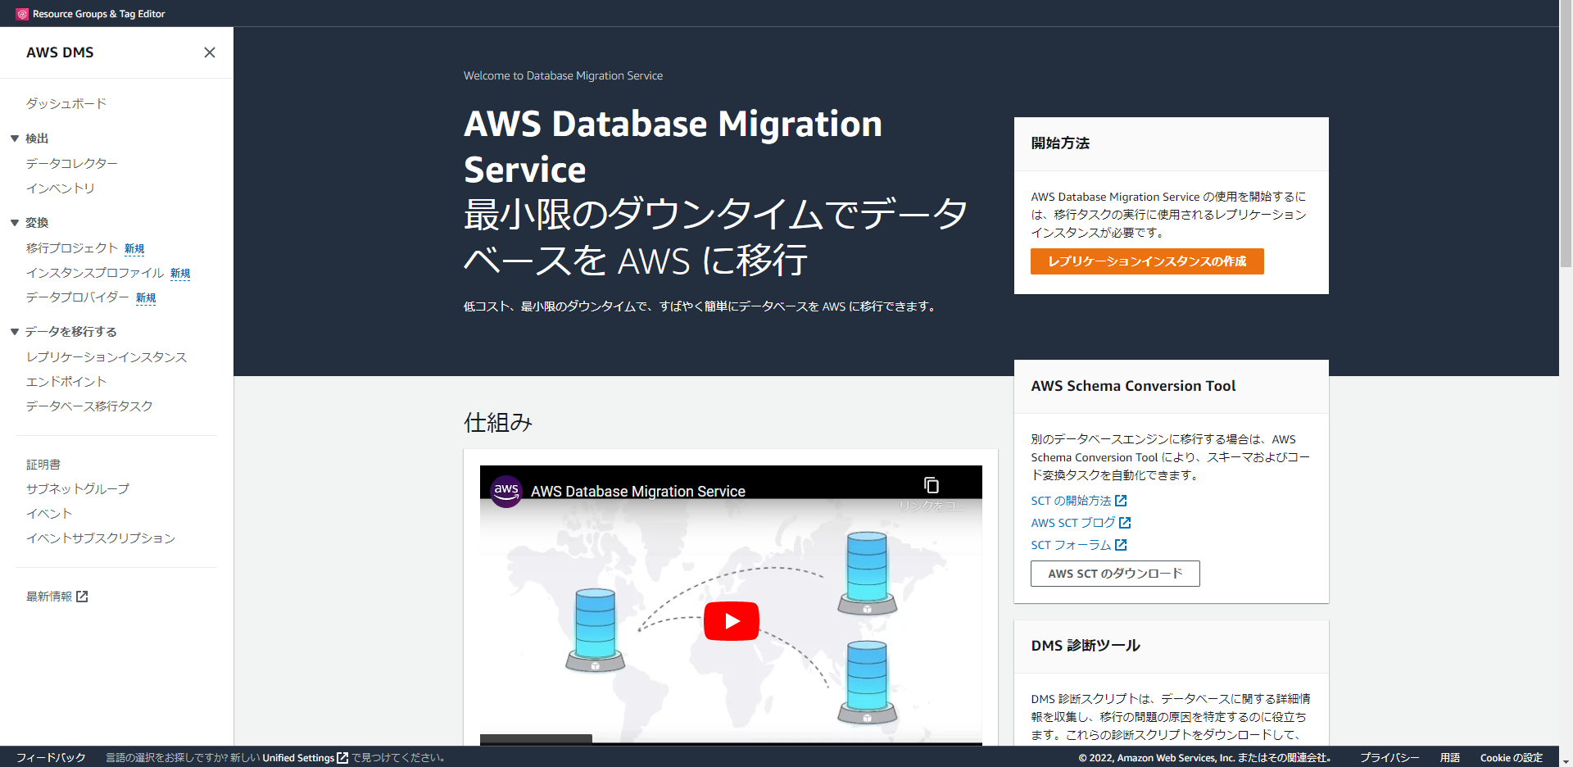
Task: Open Resource Groups & Tag Editor icon
Action: pyautogui.click(x=22, y=14)
